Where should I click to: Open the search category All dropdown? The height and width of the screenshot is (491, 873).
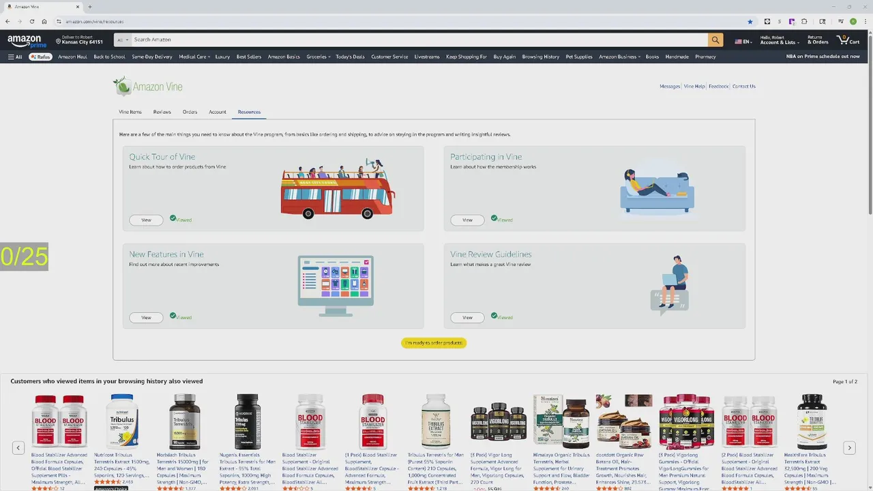(123, 40)
